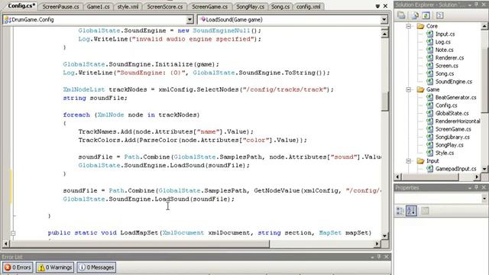This screenshot has height=275, width=489.
Task: Click Solution Explorer horizontal scrollbar thumb
Action: pyautogui.click(x=430, y=177)
